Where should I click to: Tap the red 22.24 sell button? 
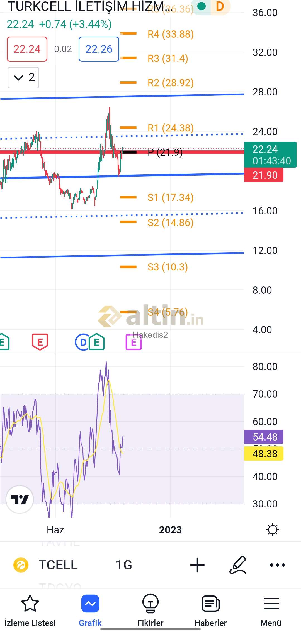pos(27,49)
